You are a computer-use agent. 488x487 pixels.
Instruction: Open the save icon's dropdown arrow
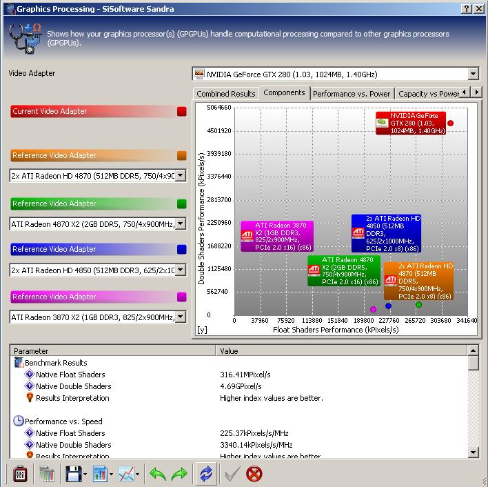pyautogui.click(x=85, y=474)
